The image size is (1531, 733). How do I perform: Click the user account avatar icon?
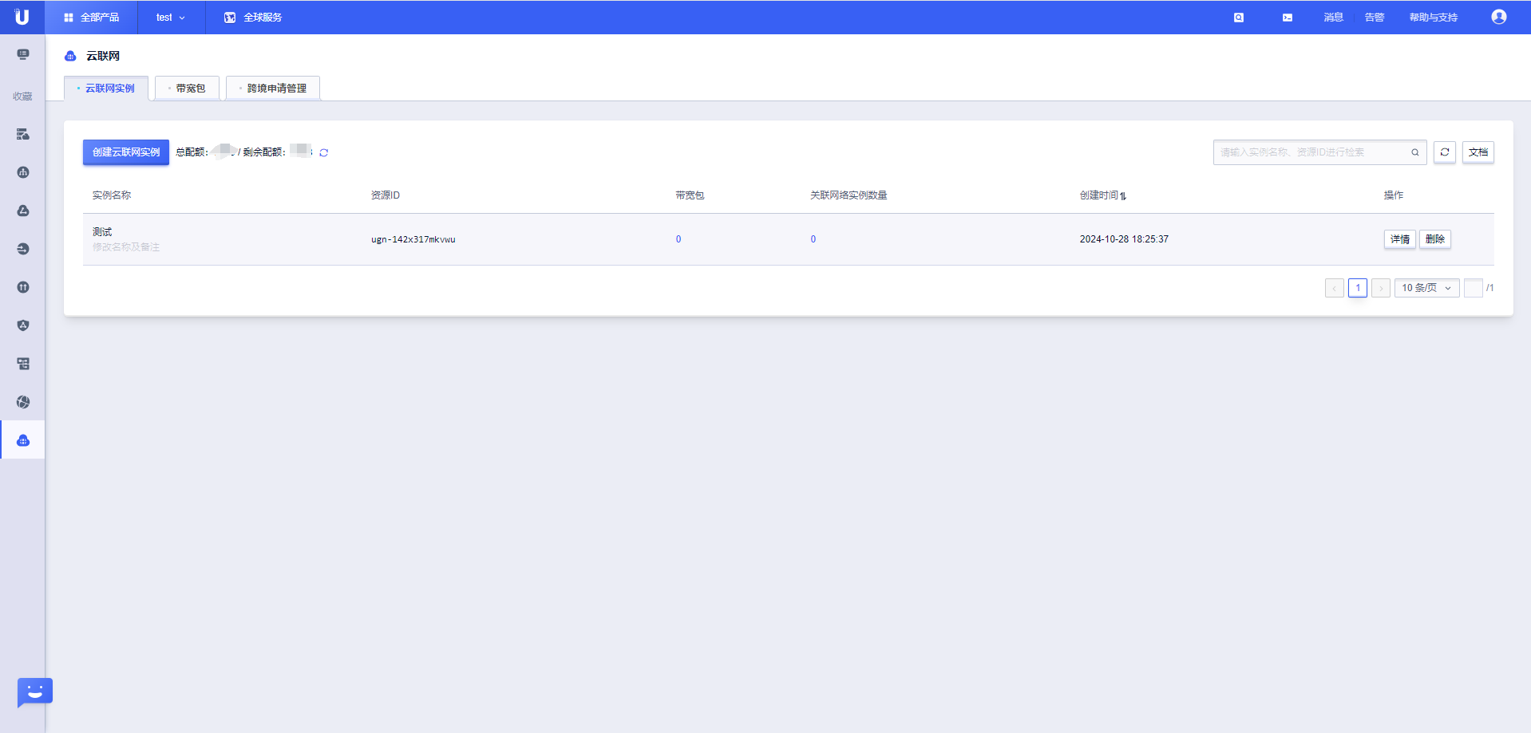1498,17
